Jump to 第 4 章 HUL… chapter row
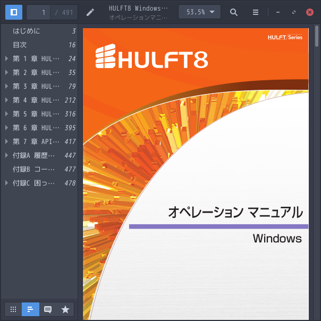Viewport: 321px width, 321px height. coord(39,100)
